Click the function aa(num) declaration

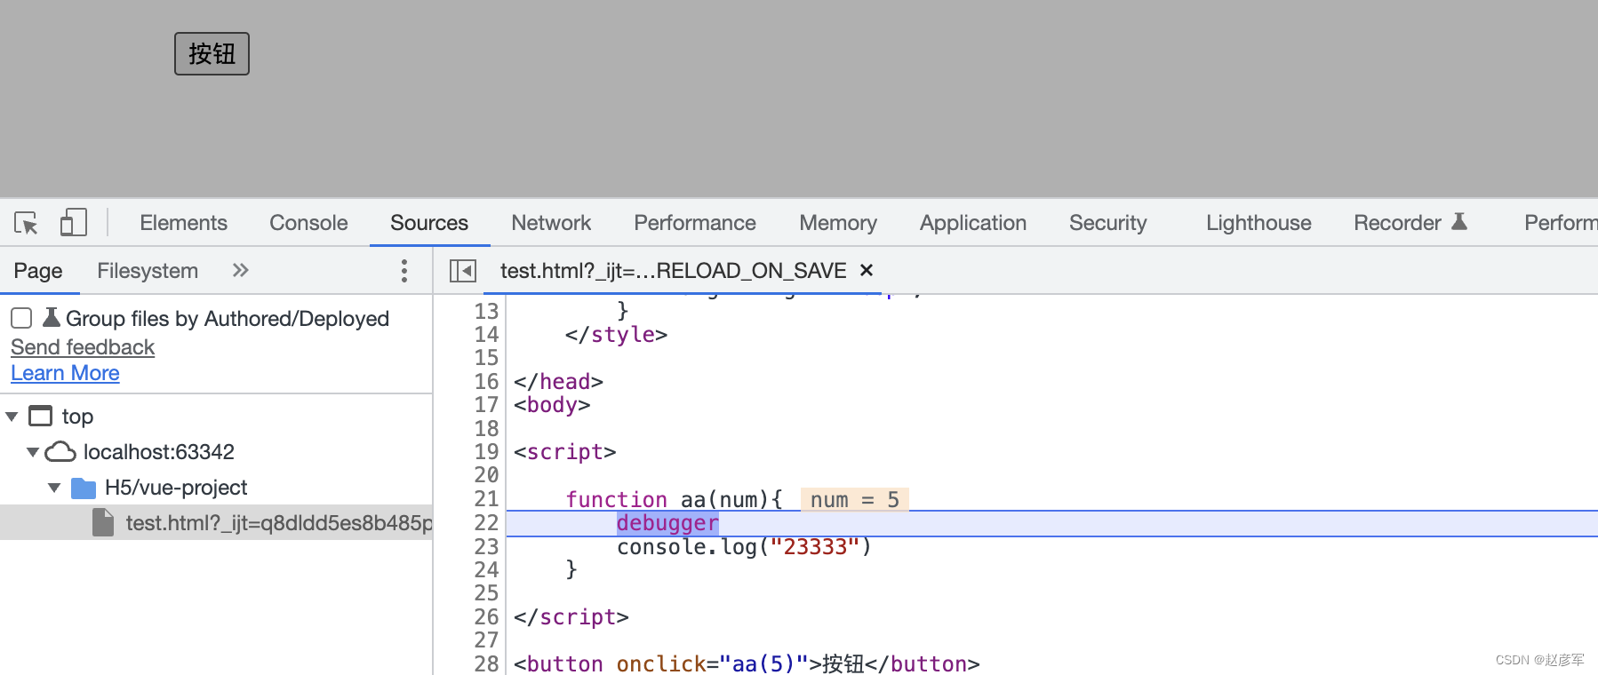(674, 500)
